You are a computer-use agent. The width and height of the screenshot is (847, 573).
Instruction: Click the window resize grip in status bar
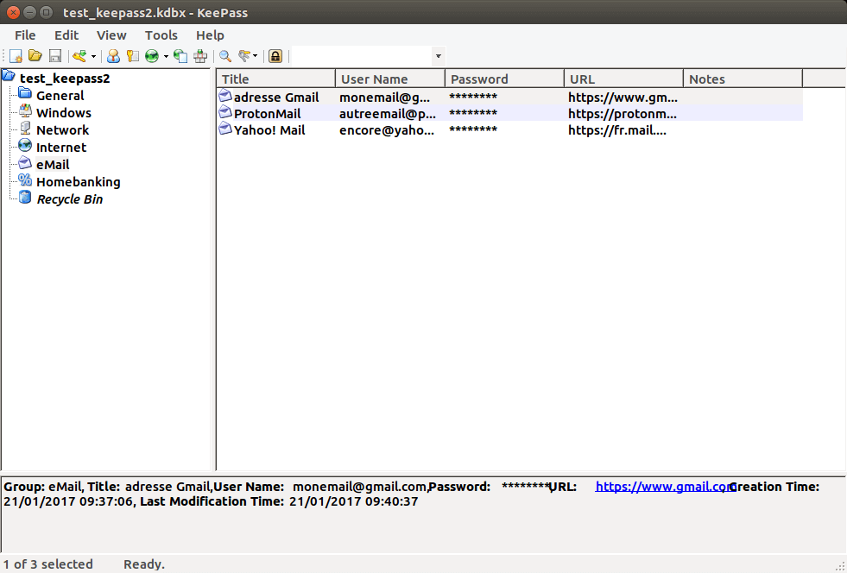(x=839, y=565)
